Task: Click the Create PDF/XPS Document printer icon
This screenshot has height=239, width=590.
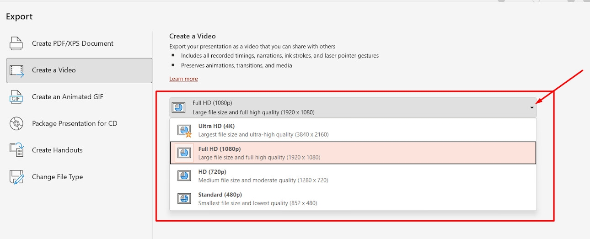Action: coord(16,43)
